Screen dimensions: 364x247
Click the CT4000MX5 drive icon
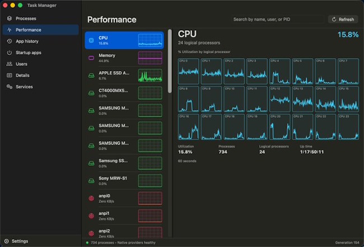[91, 93]
